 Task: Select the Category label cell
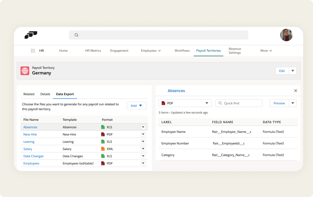(168, 155)
